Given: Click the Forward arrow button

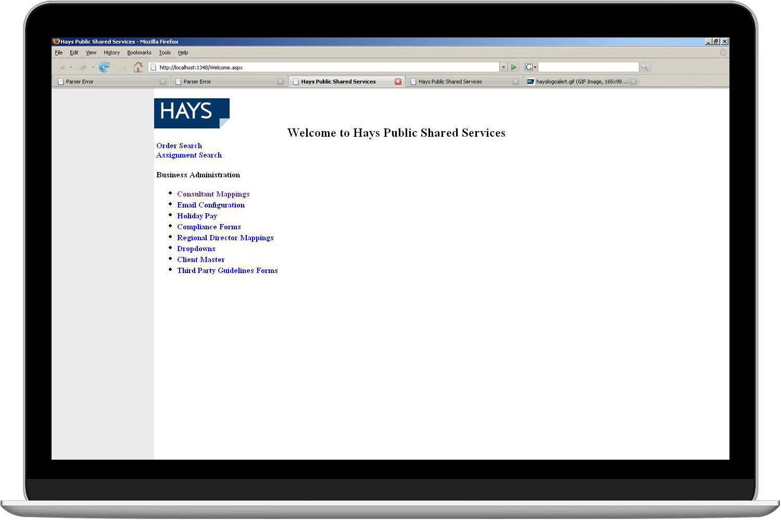Looking at the screenshot, I should tap(83, 67).
